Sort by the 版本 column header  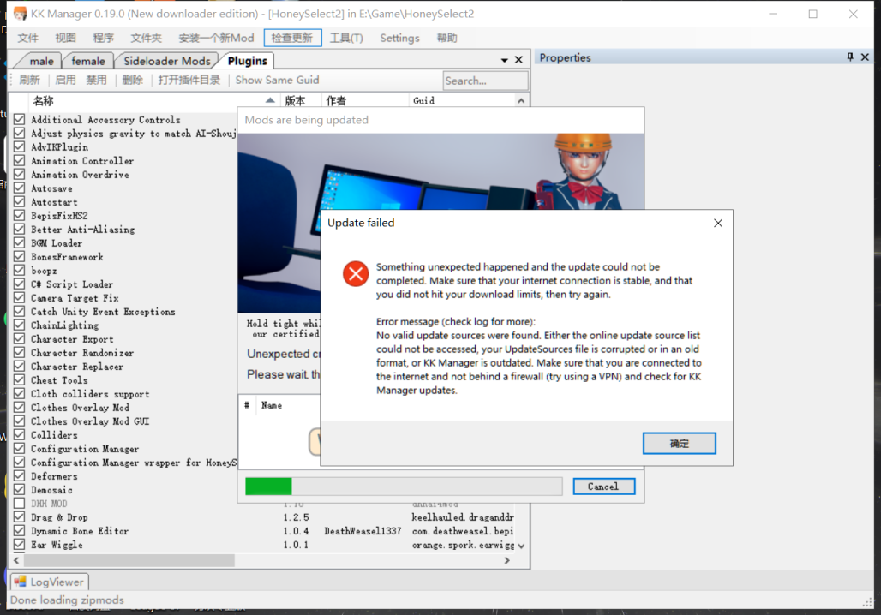coord(302,100)
